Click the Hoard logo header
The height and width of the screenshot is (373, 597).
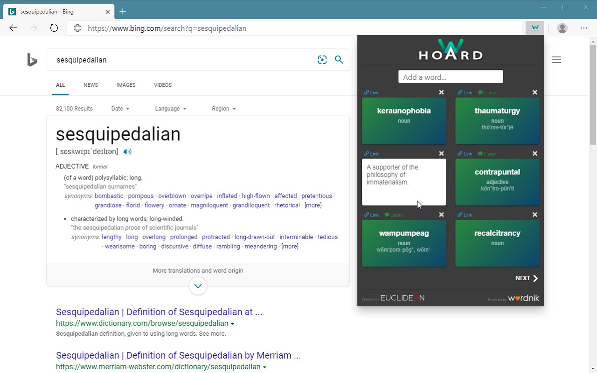pos(451,50)
